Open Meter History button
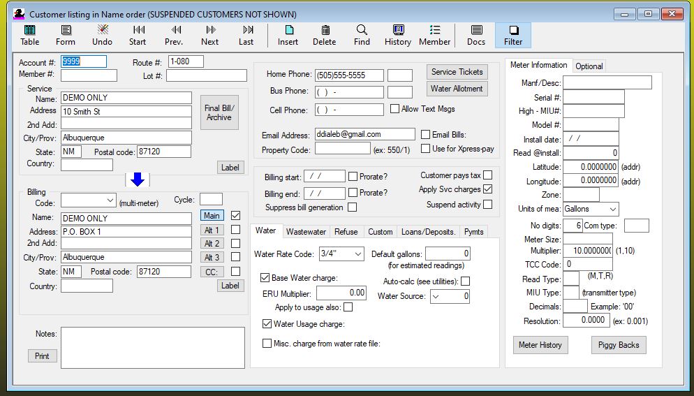Viewport: 694px width, 396px height. point(540,345)
